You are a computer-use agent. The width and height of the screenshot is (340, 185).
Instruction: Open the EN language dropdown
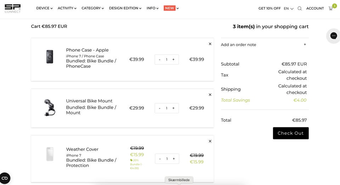click(x=288, y=8)
